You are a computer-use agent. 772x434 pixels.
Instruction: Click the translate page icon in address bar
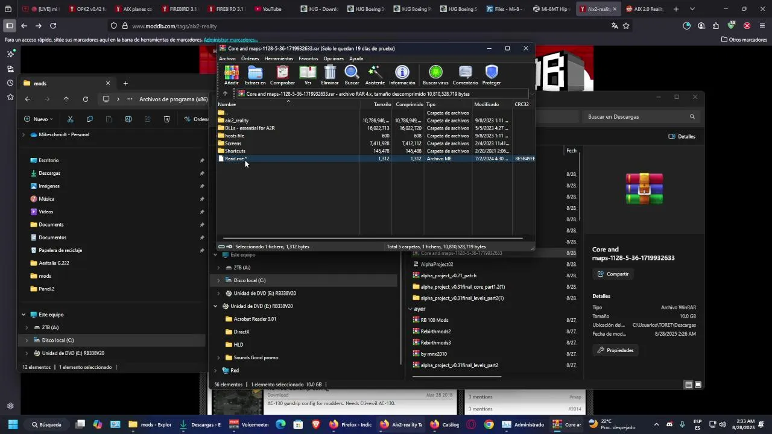[615, 26]
